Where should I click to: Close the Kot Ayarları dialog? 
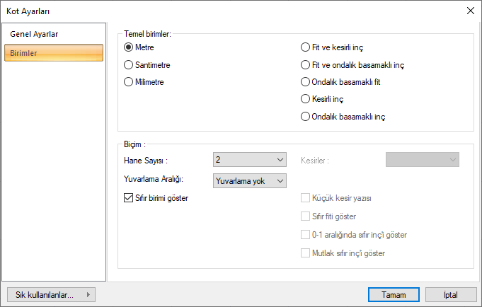pyautogui.click(x=469, y=11)
